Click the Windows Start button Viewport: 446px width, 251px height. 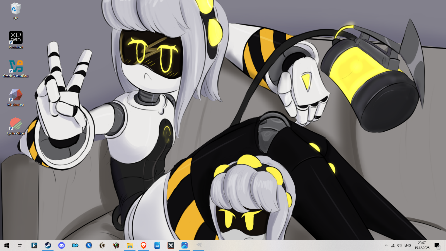coord(7,245)
